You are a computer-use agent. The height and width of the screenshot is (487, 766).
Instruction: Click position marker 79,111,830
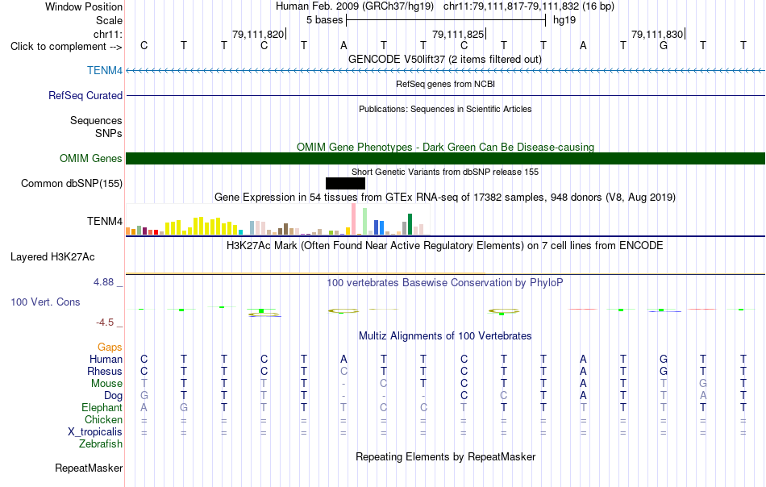[x=657, y=34]
